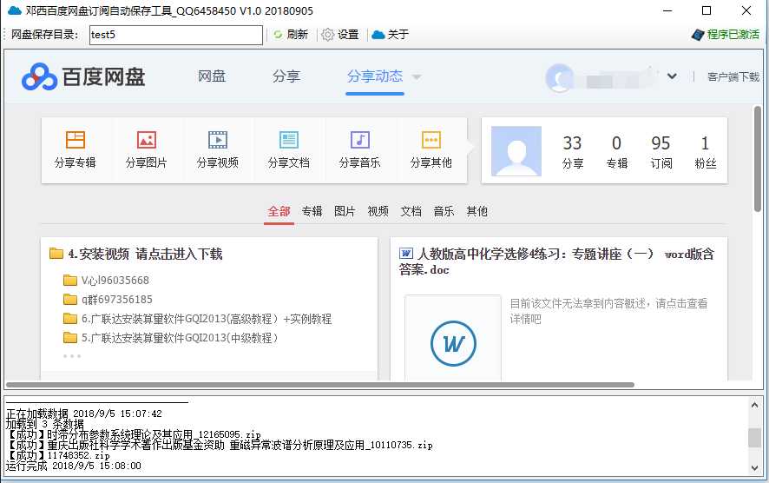The height and width of the screenshot is (483, 769).
Task: Open 设置 settings with gear icon
Action: (x=340, y=35)
